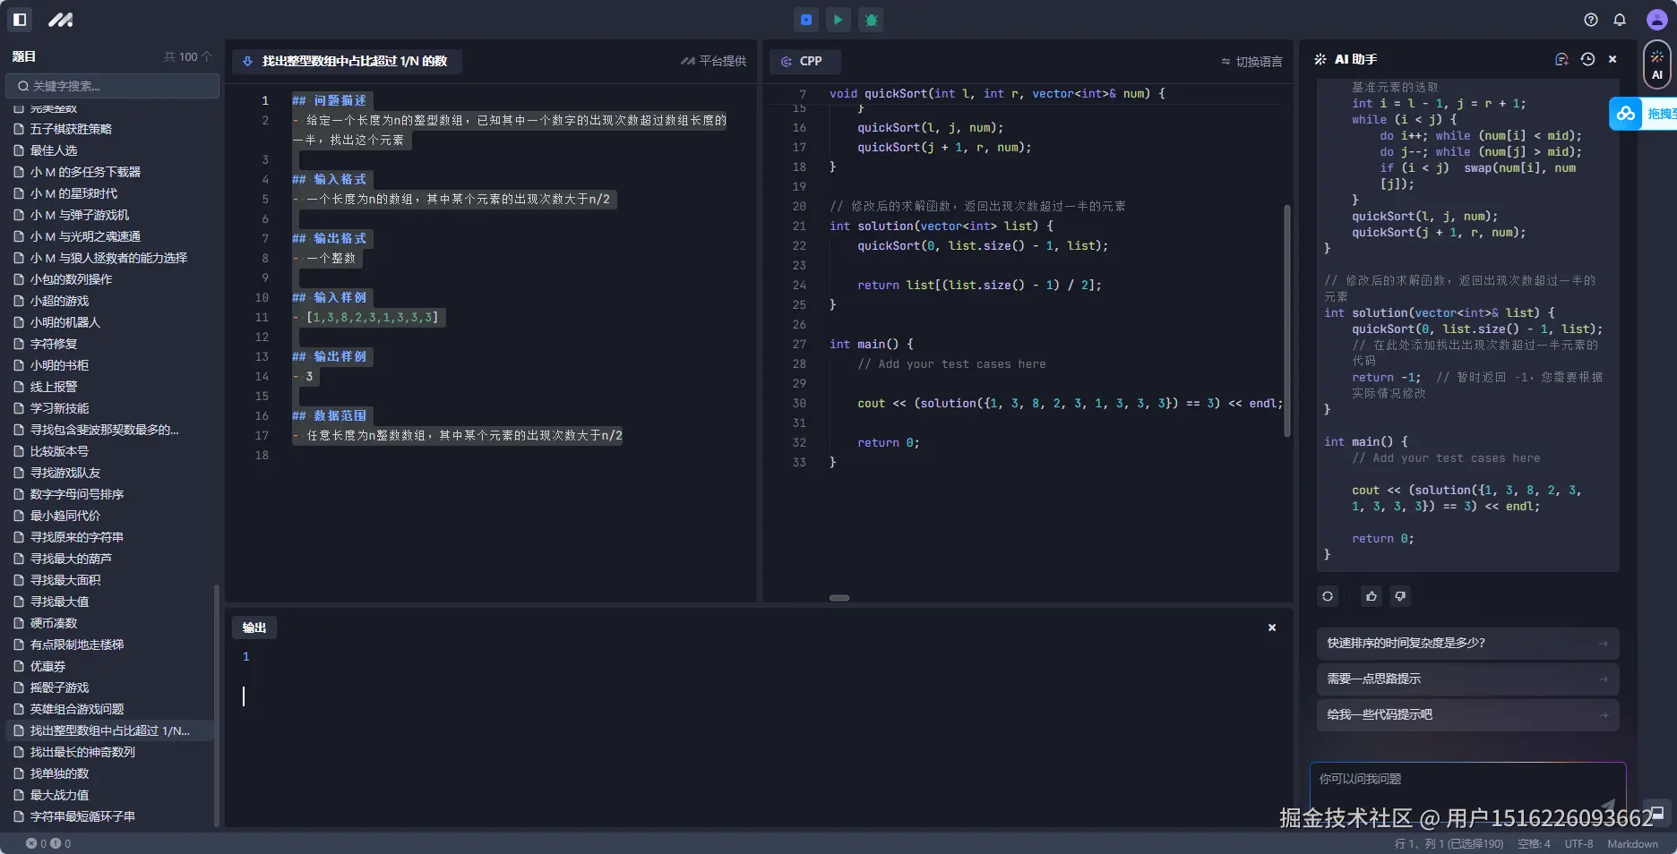Close the 输出 output panel
The image size is (1677, 854).
coord(1272,628)
